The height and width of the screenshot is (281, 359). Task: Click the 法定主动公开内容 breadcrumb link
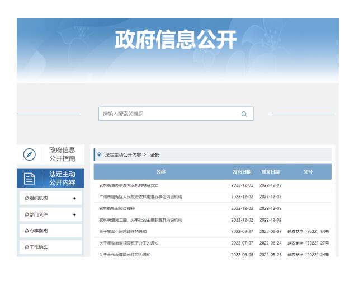(122, 154)
